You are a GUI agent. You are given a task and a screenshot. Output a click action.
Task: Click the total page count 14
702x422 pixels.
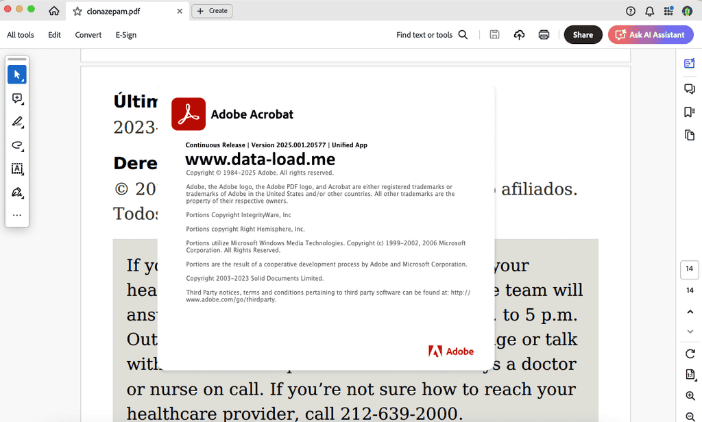pos(690,290)
